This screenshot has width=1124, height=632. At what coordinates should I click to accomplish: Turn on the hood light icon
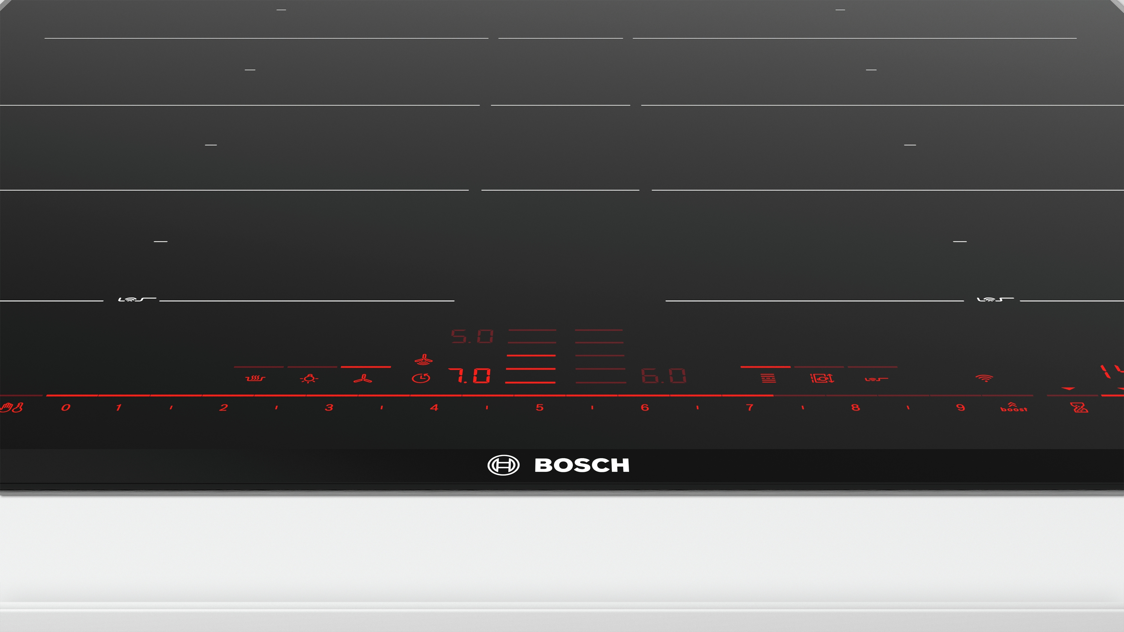tap(309, 378)
